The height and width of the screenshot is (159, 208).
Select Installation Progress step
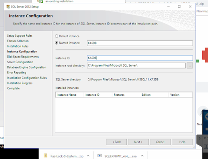tap(20, 83)
